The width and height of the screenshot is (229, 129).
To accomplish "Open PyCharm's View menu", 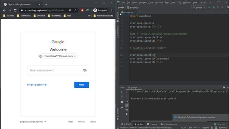I will tap(135, 3).
